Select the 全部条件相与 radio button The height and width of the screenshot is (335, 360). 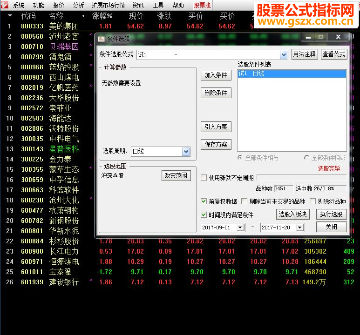240,158
